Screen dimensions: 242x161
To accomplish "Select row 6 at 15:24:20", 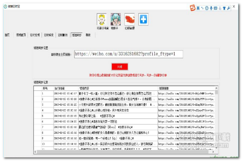I will pos(124,121).
